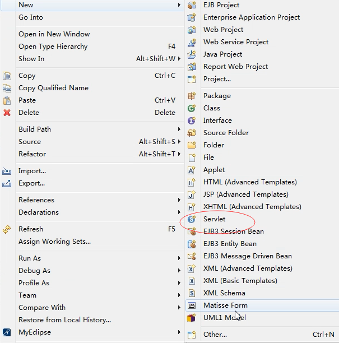Click the EJB Project icon
The width and height of the screenshot is (339, 343).
tap(192, 5)
